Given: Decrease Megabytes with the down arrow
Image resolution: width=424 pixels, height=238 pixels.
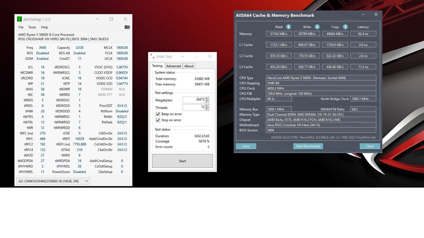Looking at the screenshot, I should point(207,101).
